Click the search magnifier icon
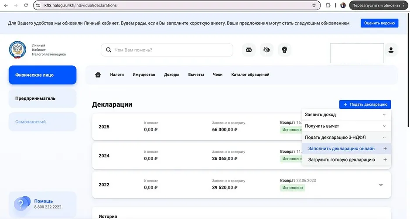Image resolution: width=410 pixels, height=219 pixels. [x=109, y=50]
